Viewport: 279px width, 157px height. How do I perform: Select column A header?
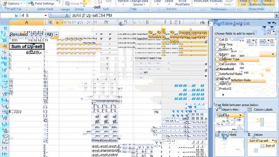point(27,22)
